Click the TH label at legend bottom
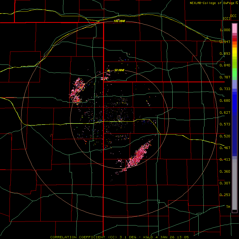Image resolution: width=239 pixels, height=239 pixels. (x=228, y=207)
